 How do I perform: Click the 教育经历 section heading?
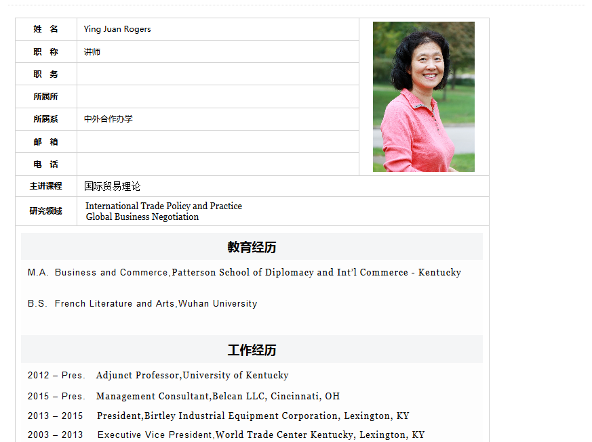tap(252, 247)
